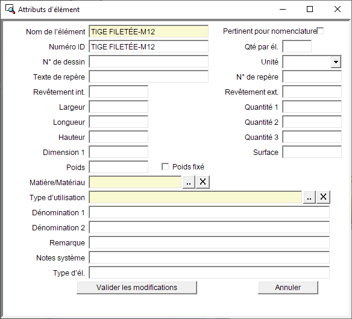
Task: Click the Qté par él. field
Action: pyautogui.click(x=297, y=46)
